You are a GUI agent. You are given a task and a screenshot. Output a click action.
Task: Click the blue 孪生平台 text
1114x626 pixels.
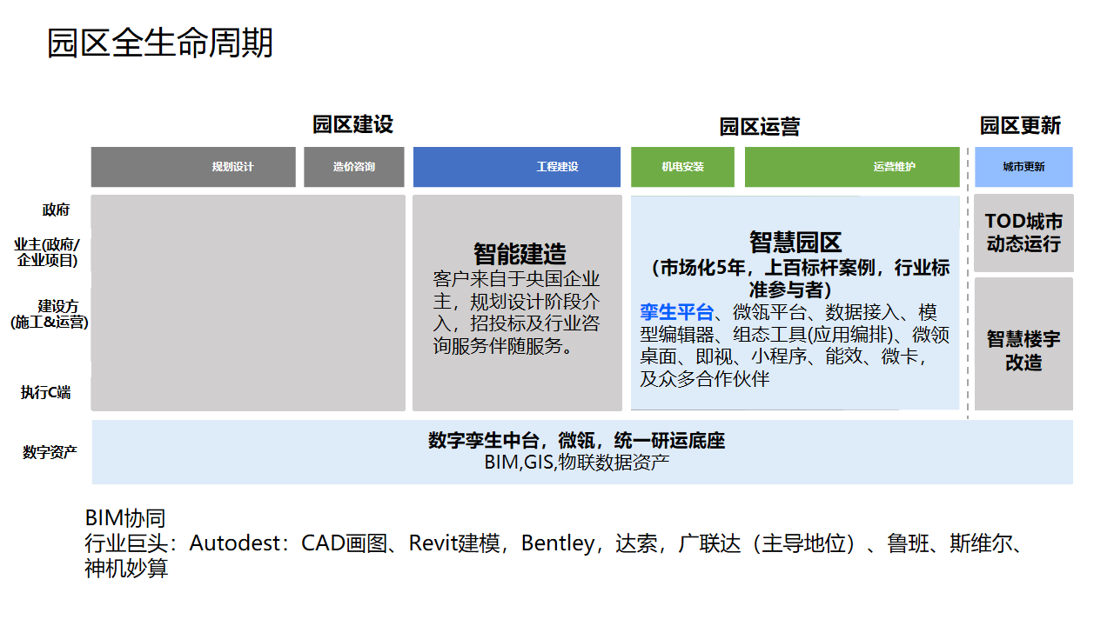[677, 312]
